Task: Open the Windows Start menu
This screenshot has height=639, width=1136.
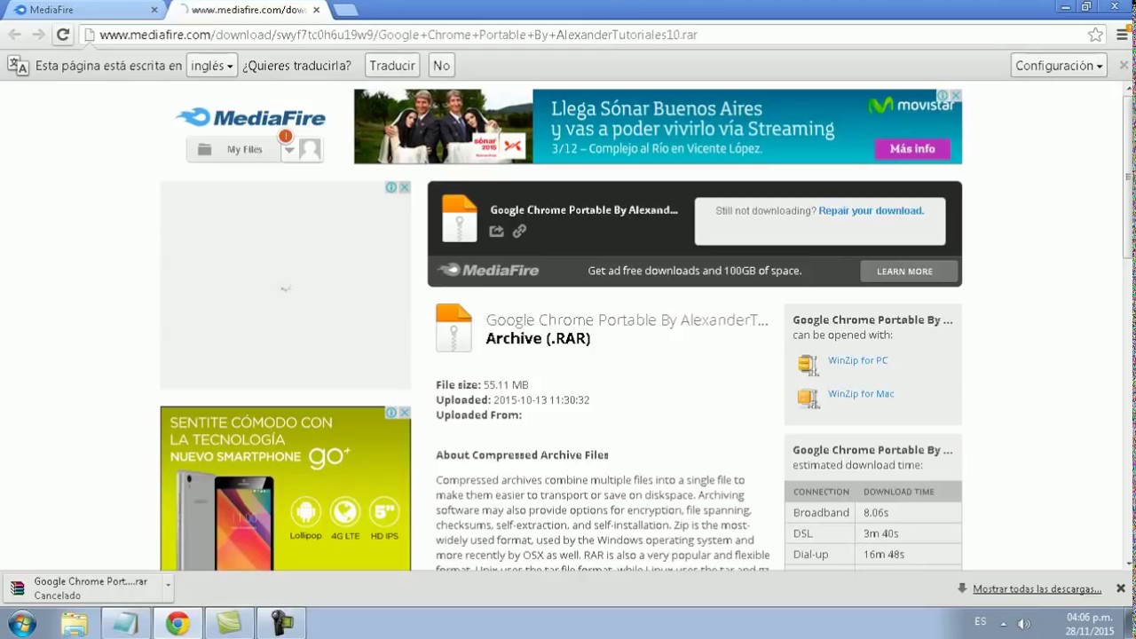Action: point(21,624)
